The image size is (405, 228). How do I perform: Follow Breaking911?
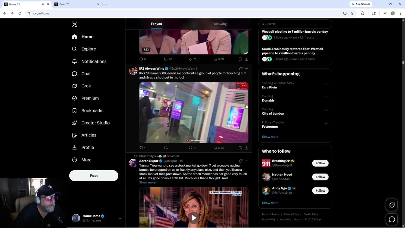320,163
